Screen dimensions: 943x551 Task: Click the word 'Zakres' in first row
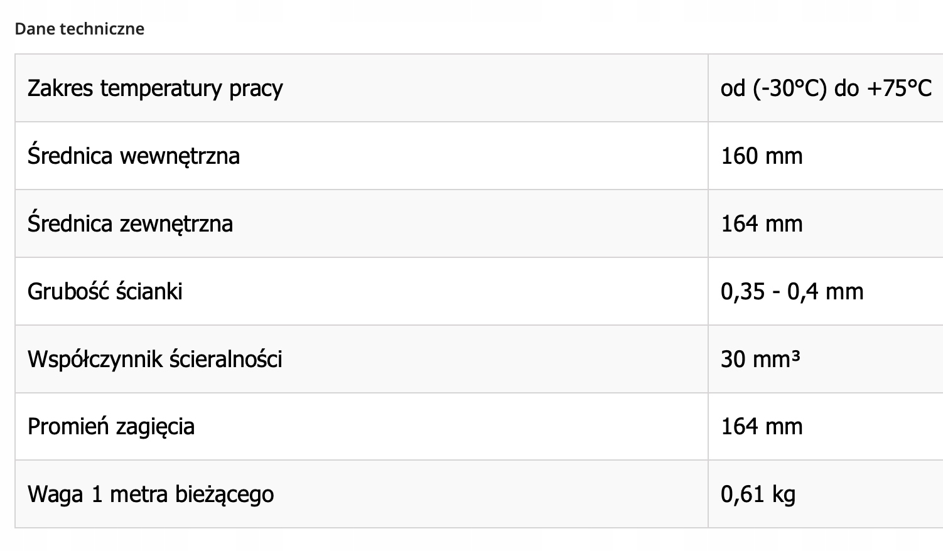[60, 88]
